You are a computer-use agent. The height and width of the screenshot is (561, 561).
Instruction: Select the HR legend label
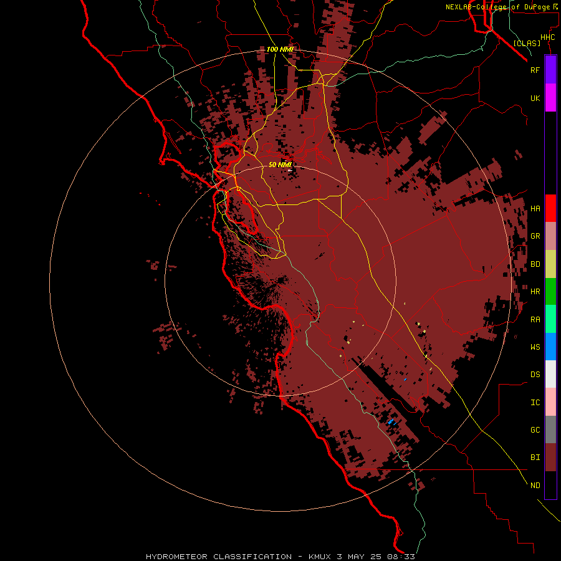point(535,292)
